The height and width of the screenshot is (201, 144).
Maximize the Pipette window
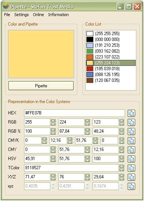(x=129, y=6)
